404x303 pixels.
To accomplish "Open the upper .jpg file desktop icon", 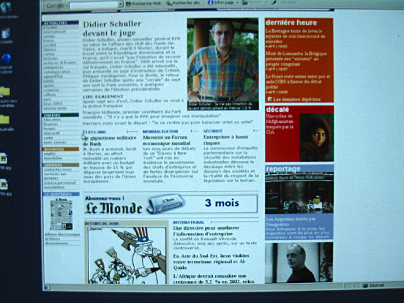I will point(4,158).
